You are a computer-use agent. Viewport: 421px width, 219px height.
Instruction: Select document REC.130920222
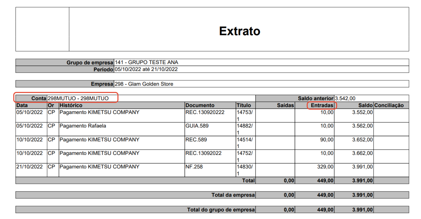click(205, 112)
